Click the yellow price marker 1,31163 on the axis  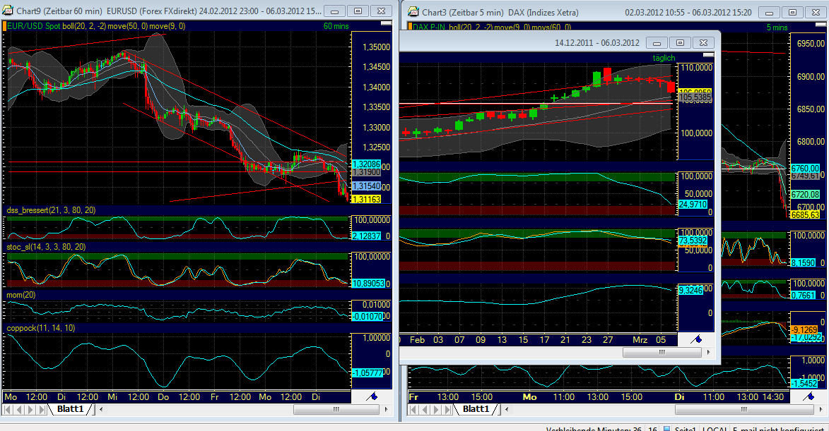pyautogui.click(x=366, y=200)
